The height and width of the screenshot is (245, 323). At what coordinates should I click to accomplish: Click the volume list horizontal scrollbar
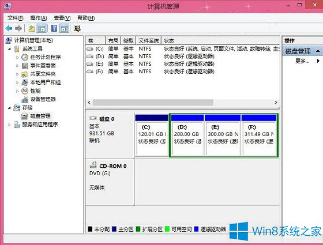(x=182, y=103)
